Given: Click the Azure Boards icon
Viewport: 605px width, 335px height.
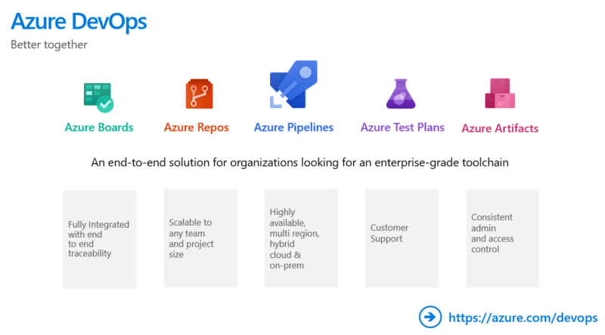Looking at the screenshot, I should pyautogui.click(x=99, y=97).
